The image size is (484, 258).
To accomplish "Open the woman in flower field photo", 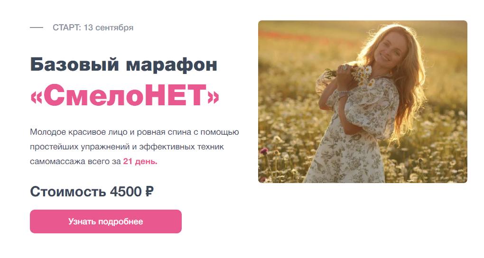I will pyautogui.click(x=363, y=101).
